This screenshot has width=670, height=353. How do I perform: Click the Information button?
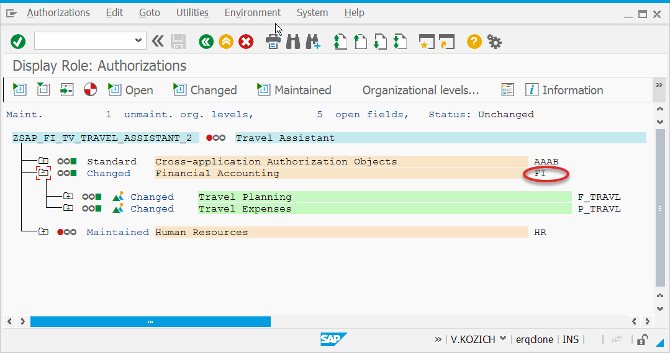tap(564, 89)
